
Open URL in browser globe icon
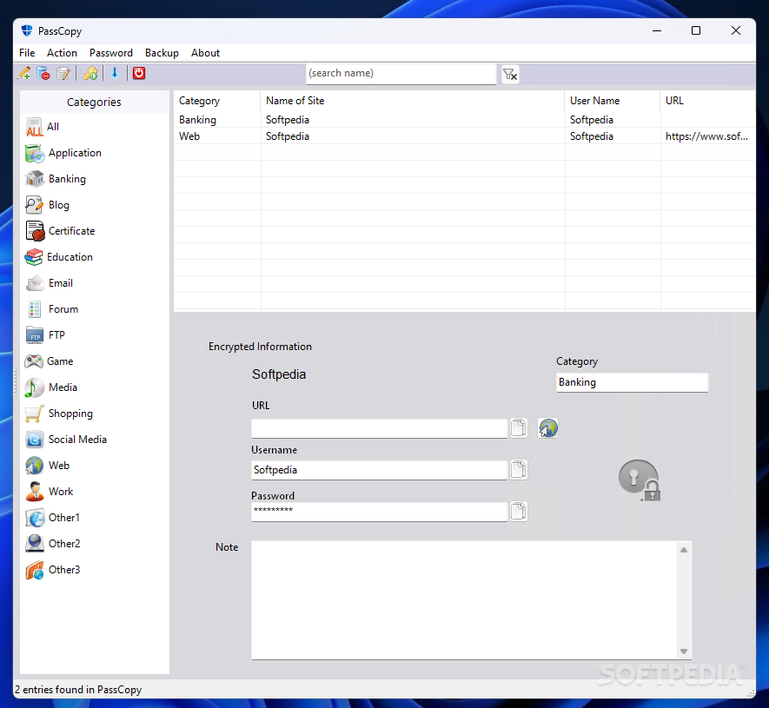click(x=547, y=427)
